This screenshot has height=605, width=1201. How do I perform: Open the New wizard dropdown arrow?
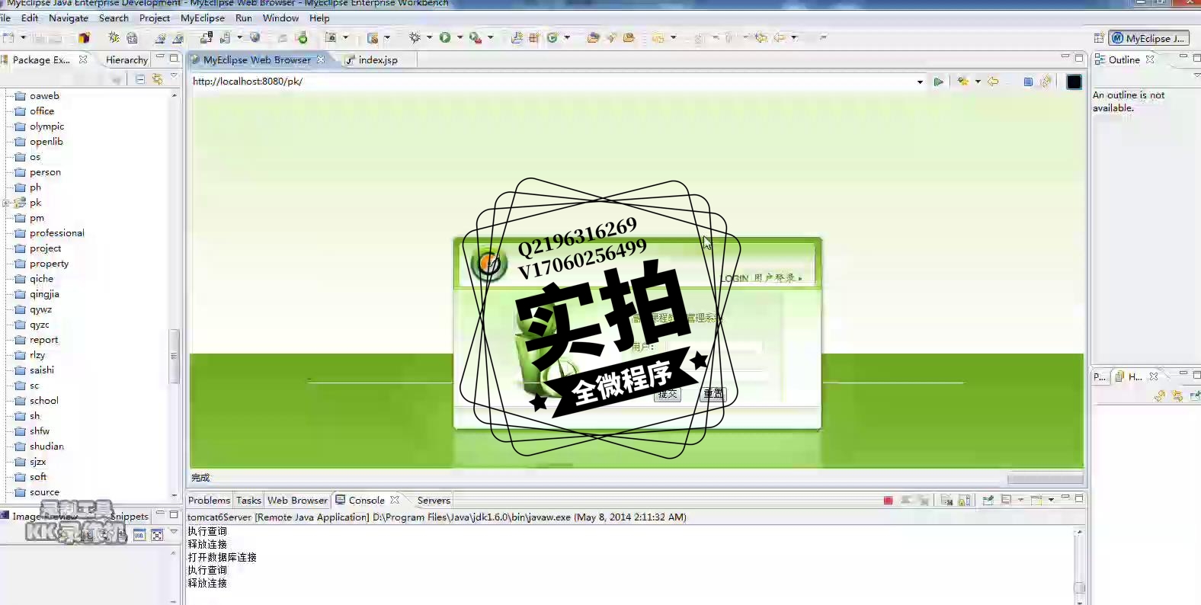coord(23,37)
